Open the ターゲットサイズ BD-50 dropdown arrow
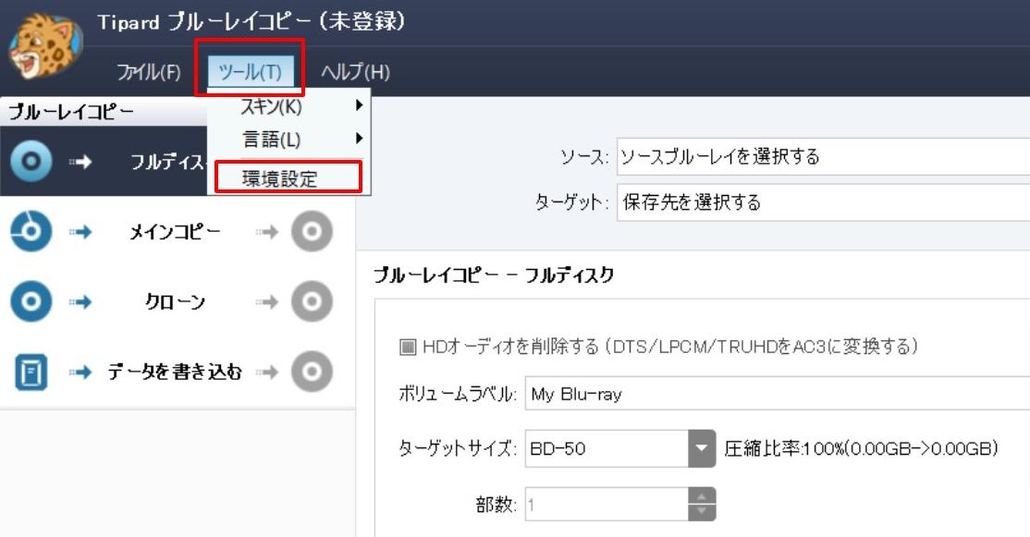 [702, 448]
